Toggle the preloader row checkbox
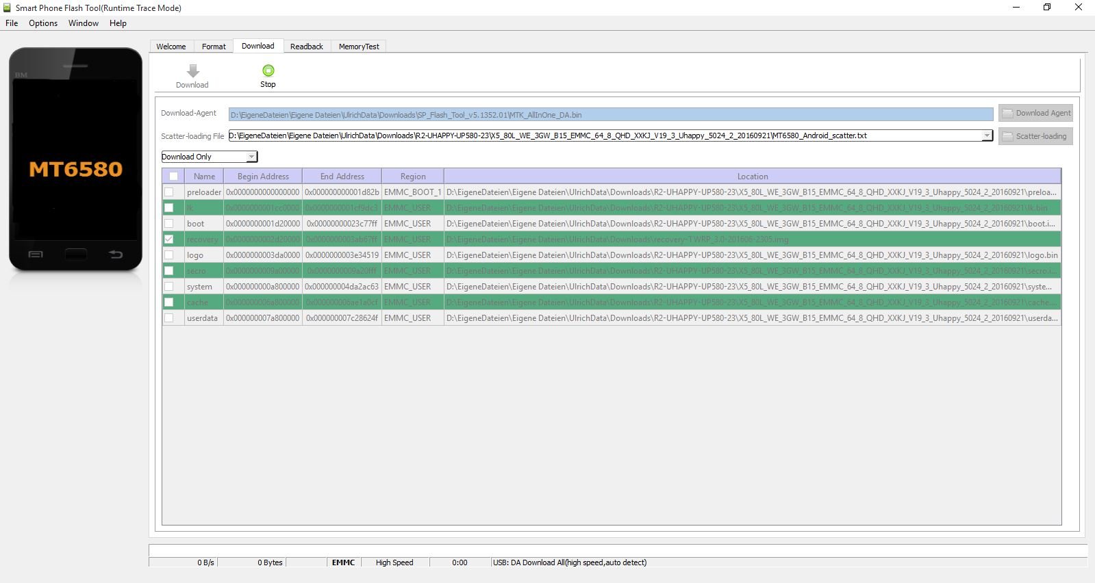 (x=169, y=192)
